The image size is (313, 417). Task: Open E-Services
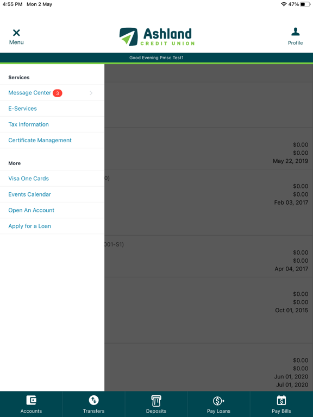tap(52, 109)
